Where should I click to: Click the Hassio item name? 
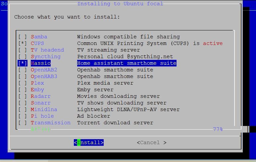[41, 63]
